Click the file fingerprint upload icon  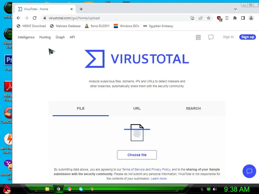pyautogui.click(x=137, y=133)
